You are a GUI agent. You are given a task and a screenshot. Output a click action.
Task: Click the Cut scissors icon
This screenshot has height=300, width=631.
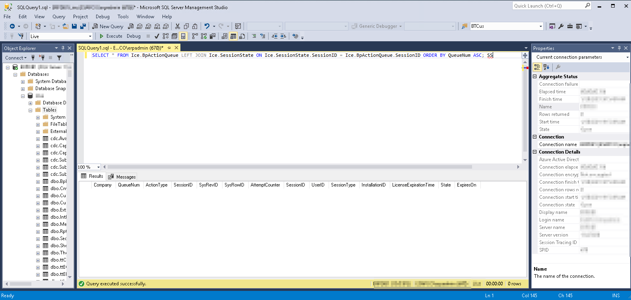click(178, 26)
